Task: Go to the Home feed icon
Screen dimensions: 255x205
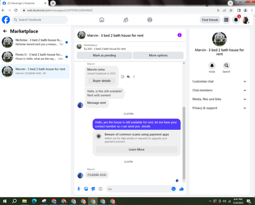Action: (101, 20)
